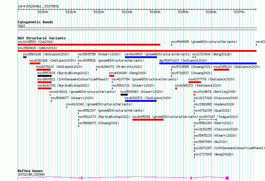Open nsv6392571 (Sedlazeck2020) variant
Image resolution: width=265 pixels, height=181 pixels.
(x=148, y=98)
